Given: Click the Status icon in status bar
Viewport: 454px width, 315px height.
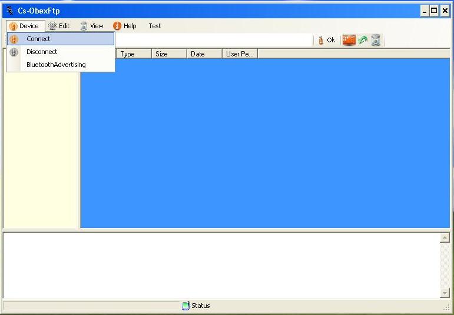Looking at the screenshot, I should pyautogui.click(x=185, y=306).
